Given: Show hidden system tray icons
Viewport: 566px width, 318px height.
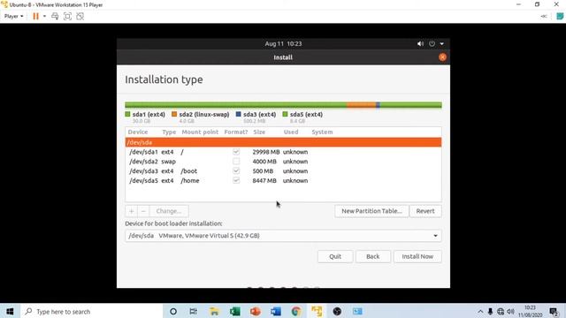Looking at the screenshot, I should (480, 312).
